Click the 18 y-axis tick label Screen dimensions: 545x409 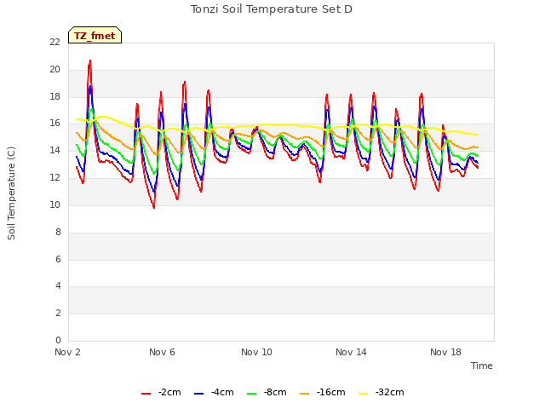54,96
